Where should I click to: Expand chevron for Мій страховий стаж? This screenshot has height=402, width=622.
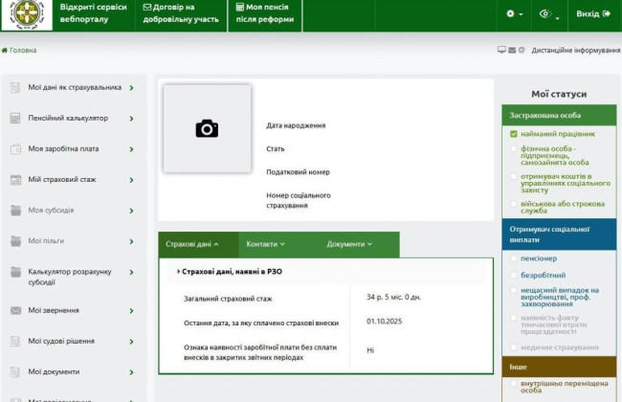pyautogui.click(x=132, y=180)
